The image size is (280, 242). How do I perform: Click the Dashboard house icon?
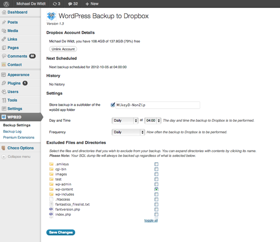(x=4, y=12)
